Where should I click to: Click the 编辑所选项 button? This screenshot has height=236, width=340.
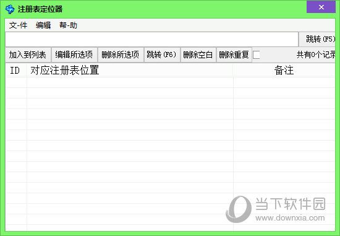[74, 55]
